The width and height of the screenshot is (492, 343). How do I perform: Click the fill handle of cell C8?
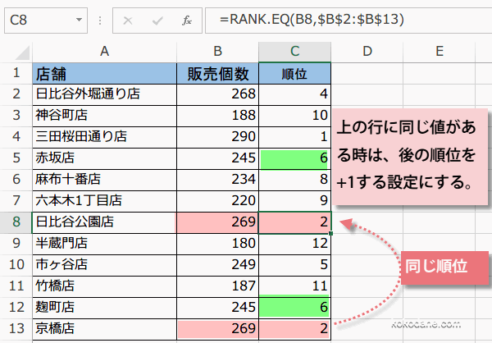click(x=331, y=233)
